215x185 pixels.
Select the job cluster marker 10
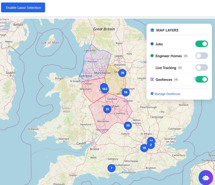pyautogui.click(x=128, y=126)
